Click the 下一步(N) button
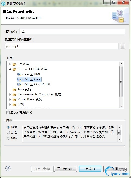The image size is (131, 178). [65, 169]
